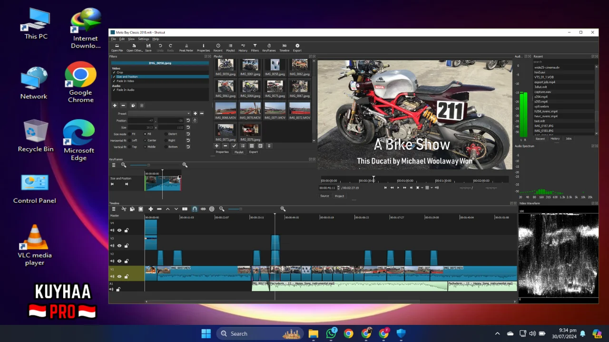This screenshot has width=609, height=342.
Task: Click the timeline Lift up-arrow icon
Action: [167, 209]
